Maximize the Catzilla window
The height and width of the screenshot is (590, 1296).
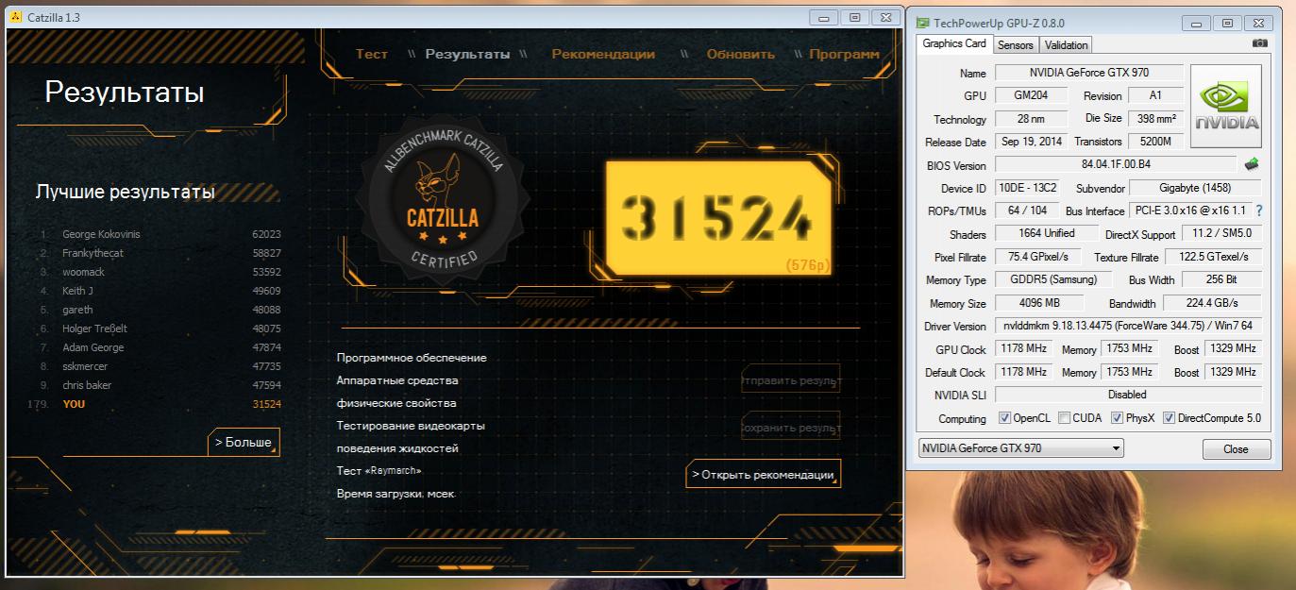pos(854,17)
